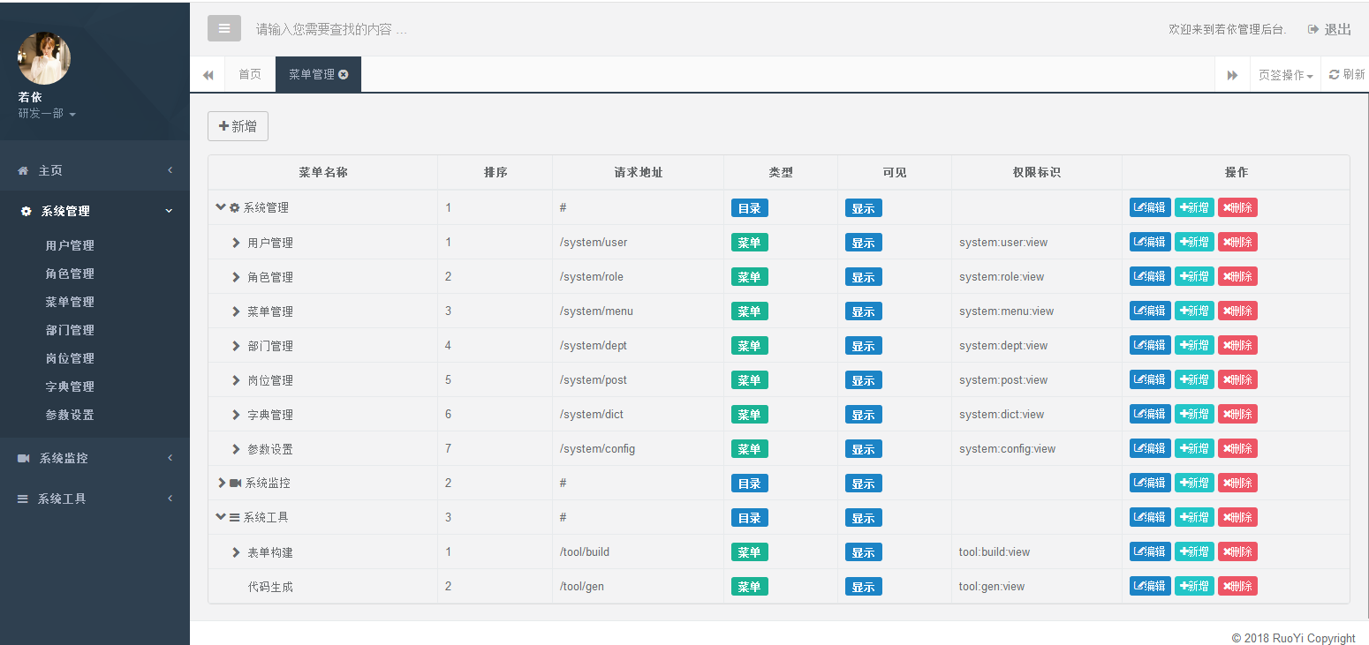Open the 研发一部 user dropdown
Viewport: 1369px width, 645px height.
[x=47, y=114]
